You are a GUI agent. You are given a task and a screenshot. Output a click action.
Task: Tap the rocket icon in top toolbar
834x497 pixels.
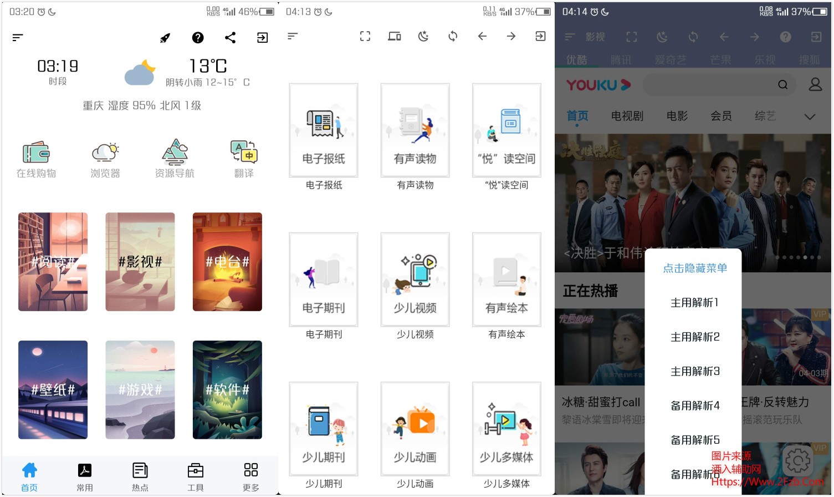165,38
